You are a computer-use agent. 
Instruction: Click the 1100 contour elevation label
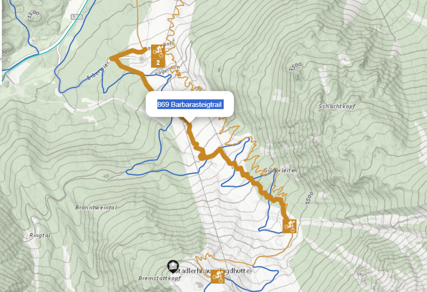click(34, 14)
